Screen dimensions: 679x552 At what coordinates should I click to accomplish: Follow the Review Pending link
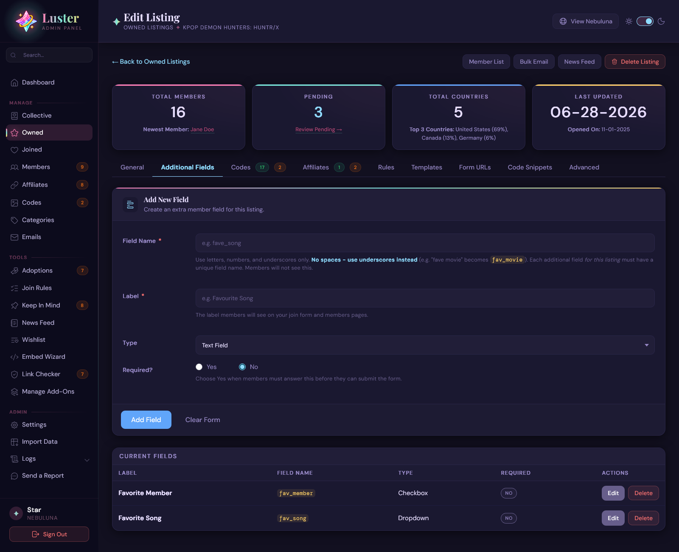click(x=319, y=130)
